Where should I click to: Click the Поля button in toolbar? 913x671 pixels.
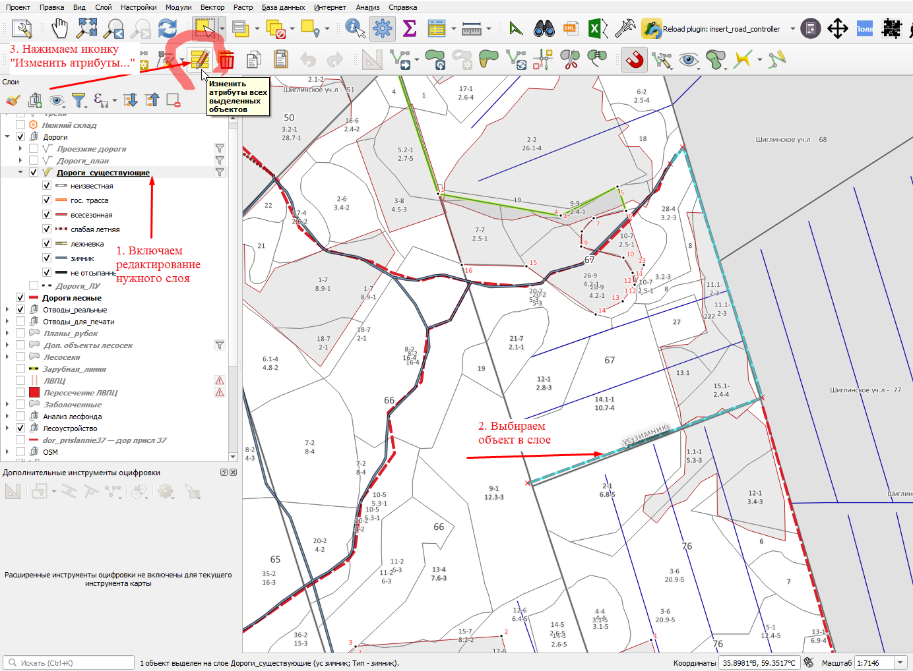click(865, 28)
